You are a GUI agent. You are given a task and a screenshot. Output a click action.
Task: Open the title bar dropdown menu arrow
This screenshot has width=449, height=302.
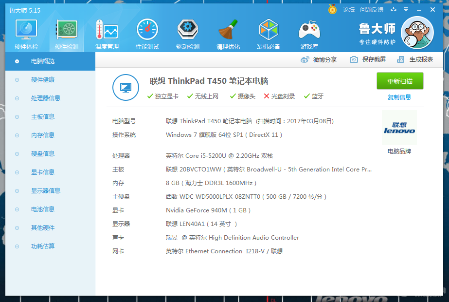pos(406,9)
